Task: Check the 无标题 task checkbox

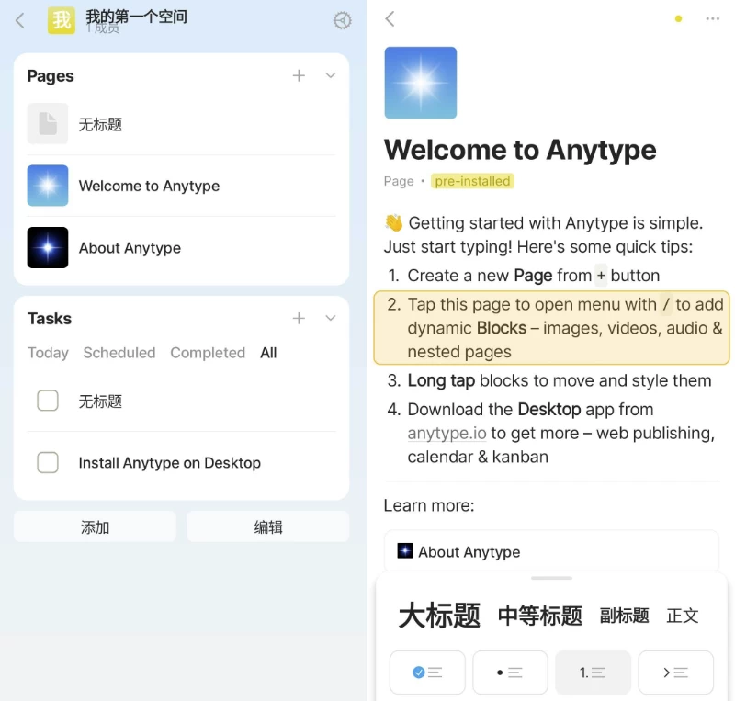Action: [x=48, y=401]
